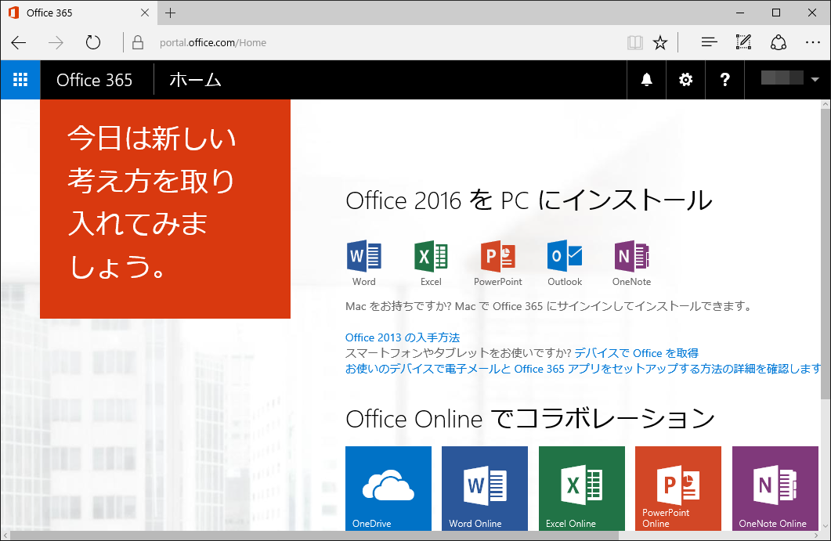Minimize the Edge browser window
Image resolution: width=831 pixels, height=541 pixels.
pos(740,13)
